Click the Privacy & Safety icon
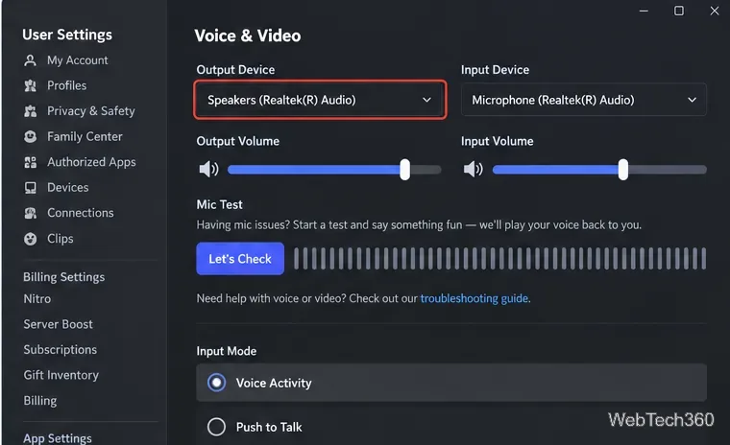Screen dimensions: 730x445 (31, 111)
